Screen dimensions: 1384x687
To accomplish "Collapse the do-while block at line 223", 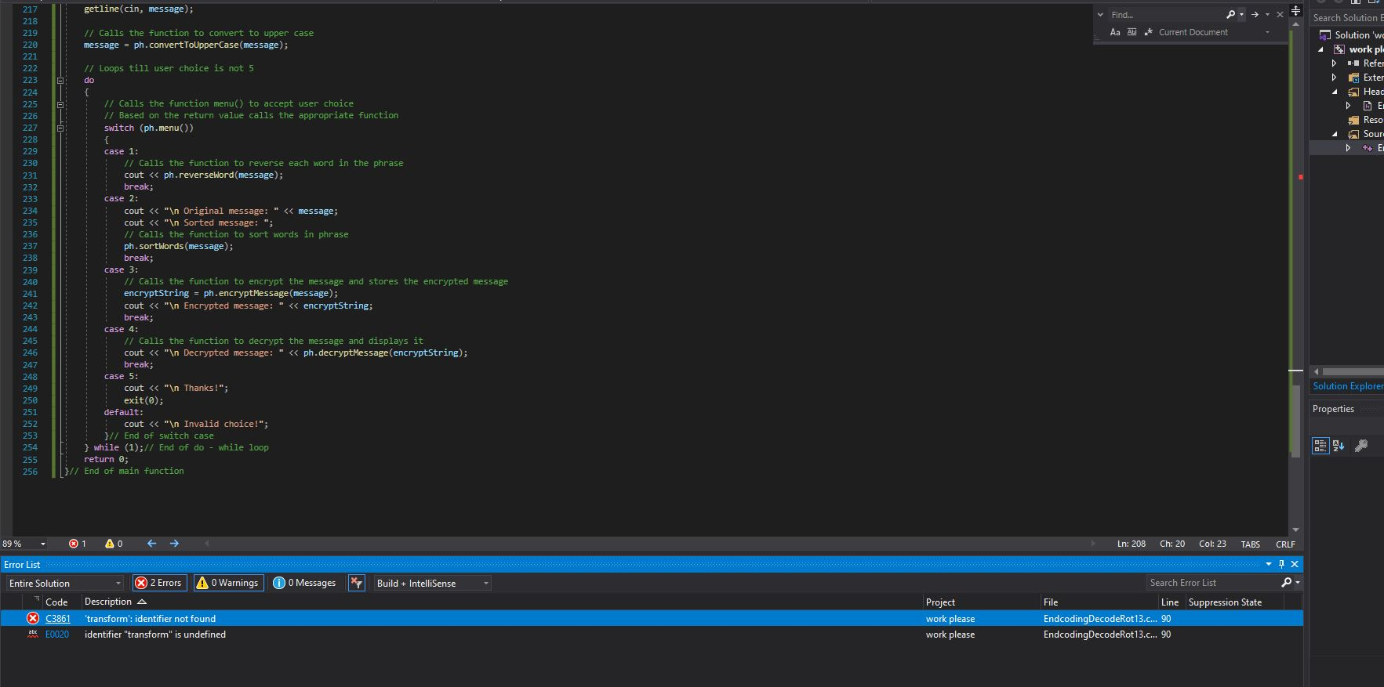I will click(60, 80).
